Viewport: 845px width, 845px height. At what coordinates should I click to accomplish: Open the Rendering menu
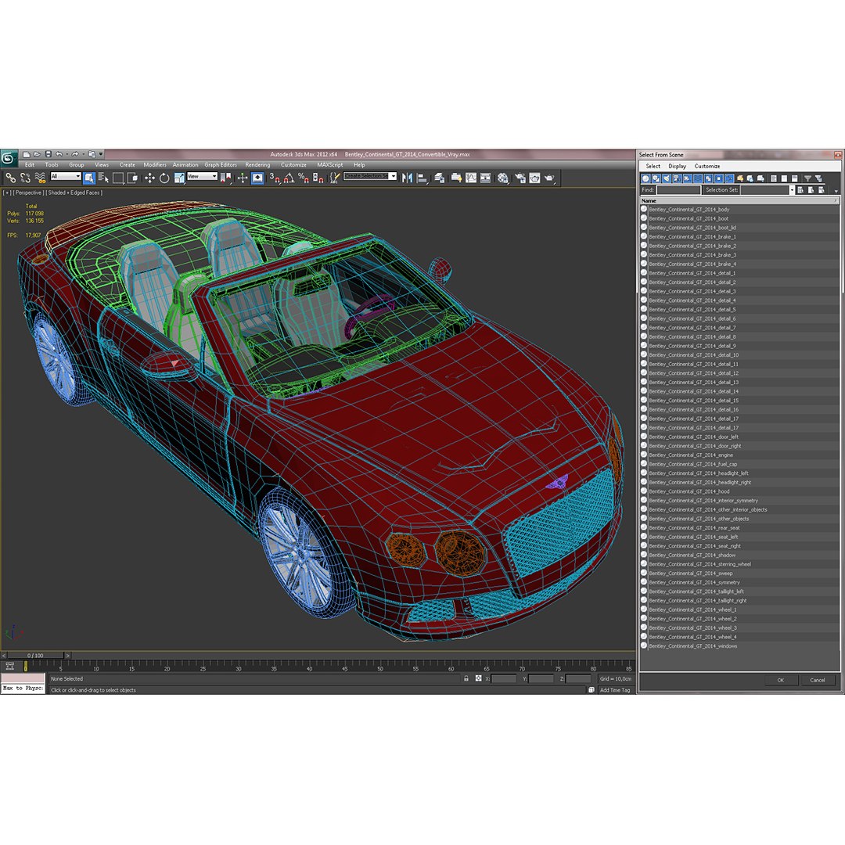coord(257,165)
